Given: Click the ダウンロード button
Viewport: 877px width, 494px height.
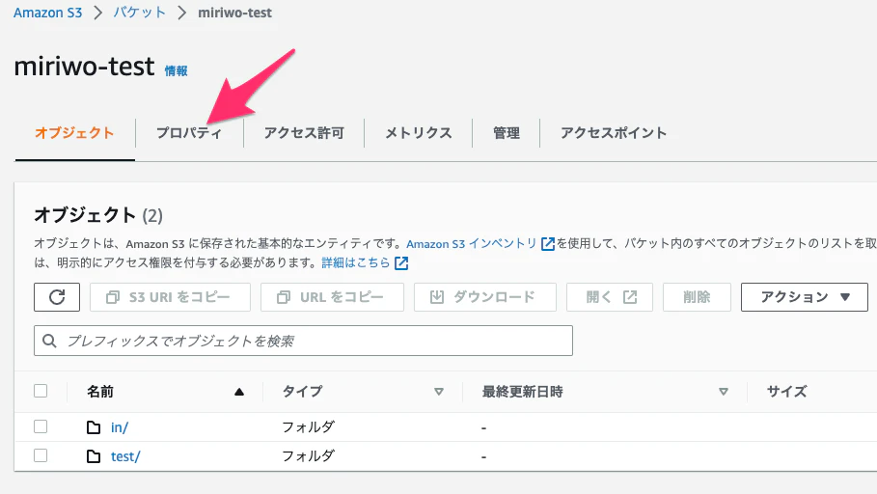Looking at the screenshot, I should [485, 297].
